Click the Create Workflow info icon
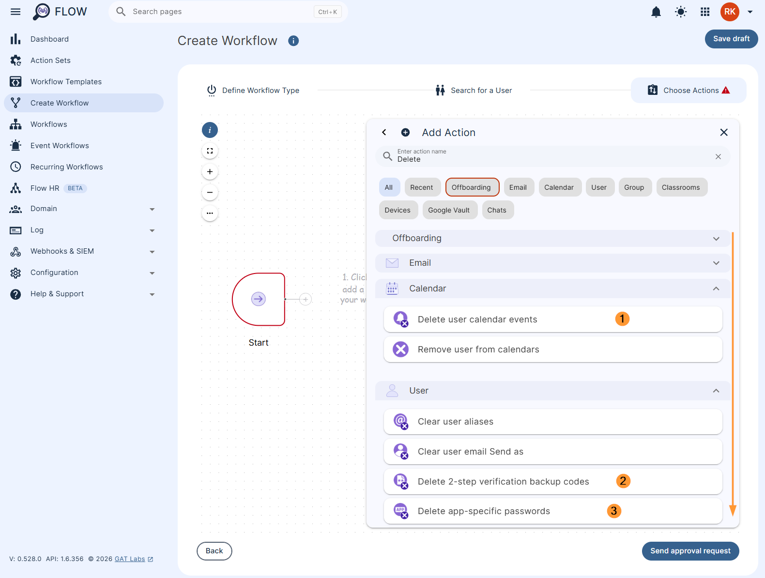The width and height of the screenshot is (765, 578). pos(293,41)
